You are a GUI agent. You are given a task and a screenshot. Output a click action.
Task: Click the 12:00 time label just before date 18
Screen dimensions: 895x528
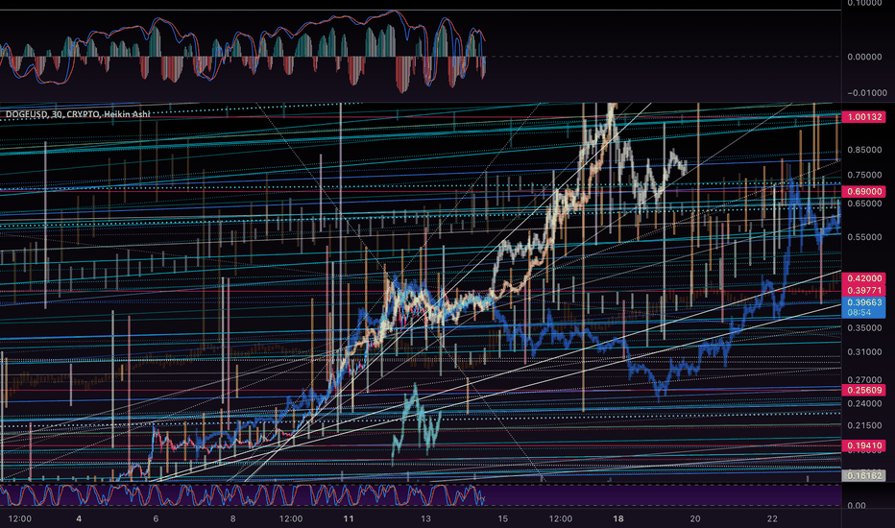pyautogui.click(x=561, y=518)
